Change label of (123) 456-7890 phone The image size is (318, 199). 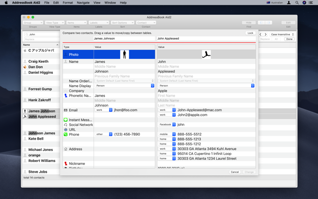[104, 134]
